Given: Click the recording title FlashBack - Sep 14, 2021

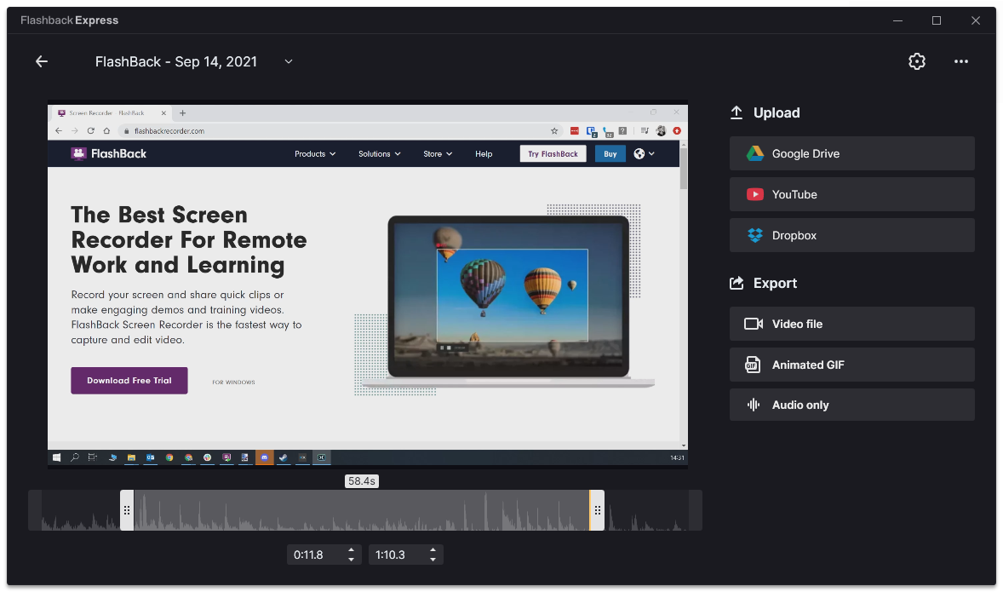Looking at the screenshot, I should [176, 61].
